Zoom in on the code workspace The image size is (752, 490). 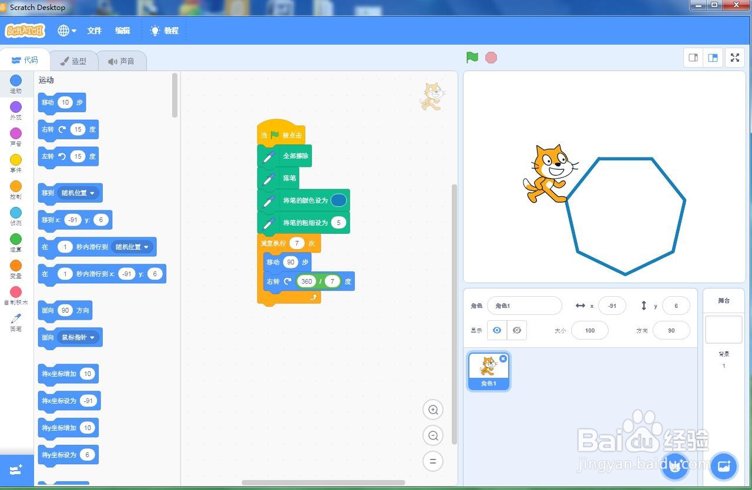pyautogui.click(x=433, y=410)
